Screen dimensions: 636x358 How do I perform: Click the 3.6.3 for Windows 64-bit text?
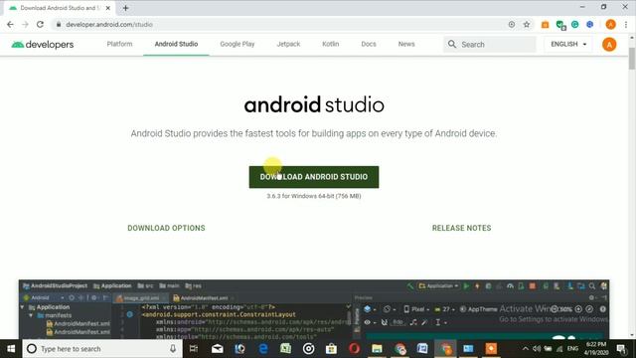[314, 196]
